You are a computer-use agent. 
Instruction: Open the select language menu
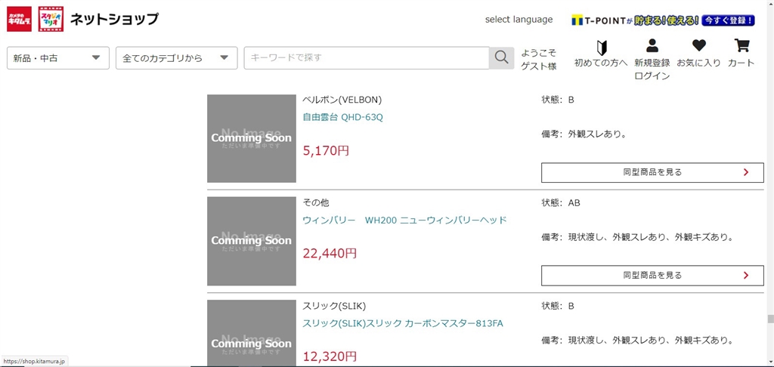pyautogui.click(x=519, y=20)
